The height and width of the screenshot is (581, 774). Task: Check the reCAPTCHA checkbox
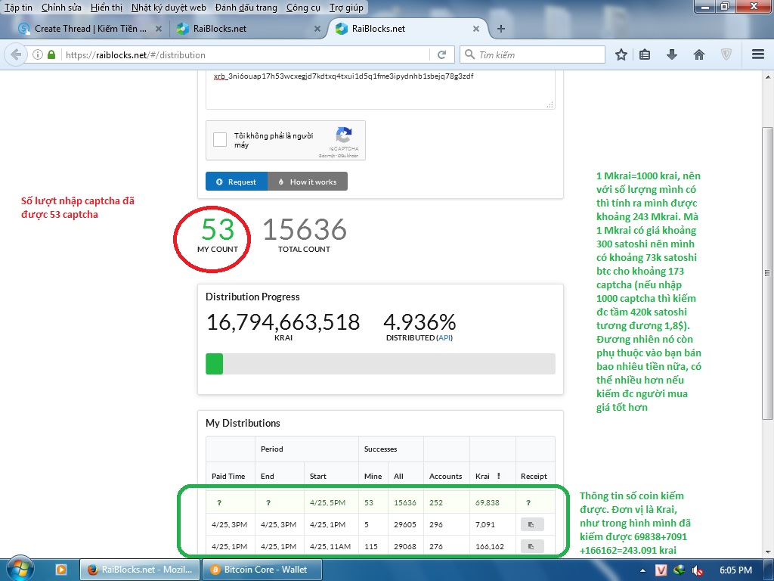220,139
